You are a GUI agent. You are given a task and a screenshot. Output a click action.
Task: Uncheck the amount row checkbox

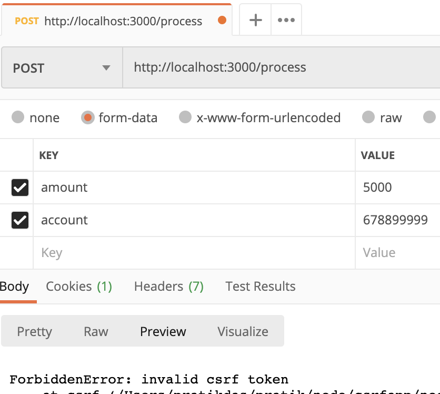coord(20,188)
